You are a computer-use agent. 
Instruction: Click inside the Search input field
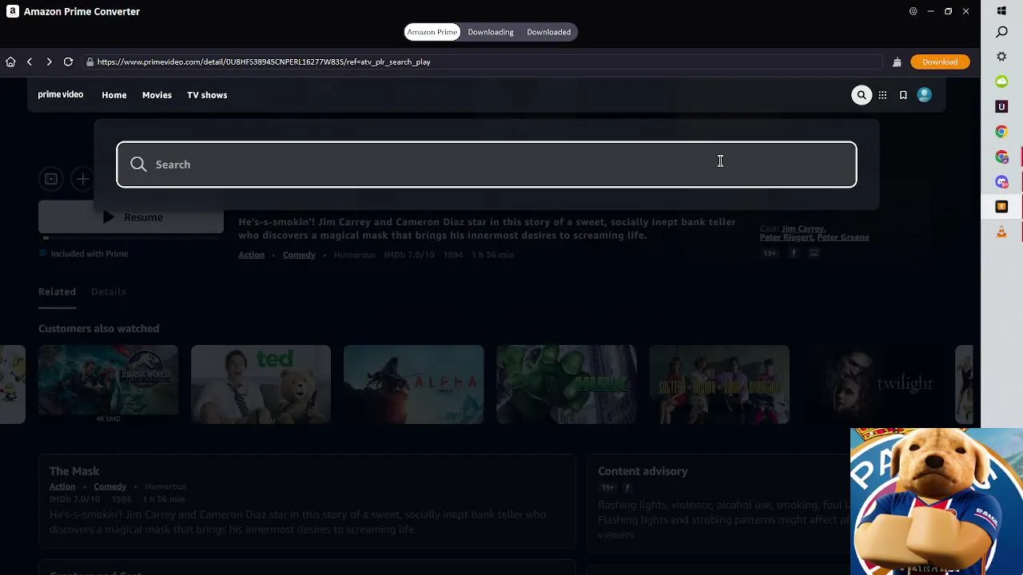(x=487, y=165)
